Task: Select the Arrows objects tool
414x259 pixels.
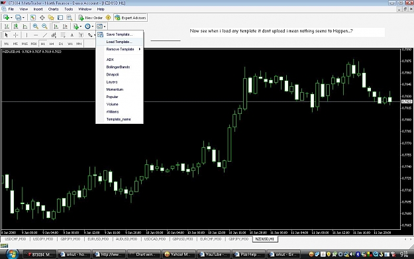Action: pyautogui.click(x=90, y=35)
